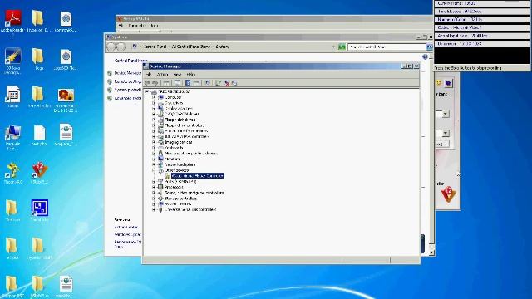Screen dimensions: 532x299
Task: Open the lower dropdown in the right side panel
Action: coord(446,133)
